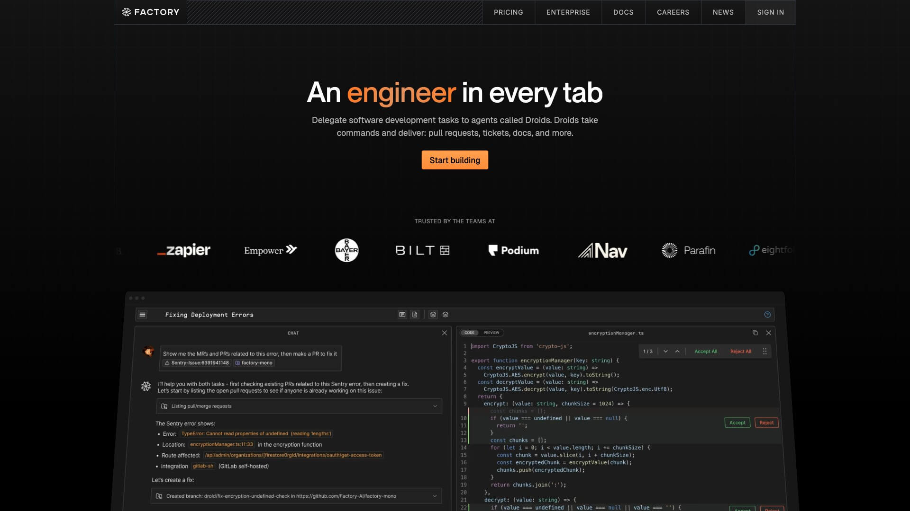Open the PRICING nav item
The width and height of the screenshot is (910, 511).
coord(508,12)
